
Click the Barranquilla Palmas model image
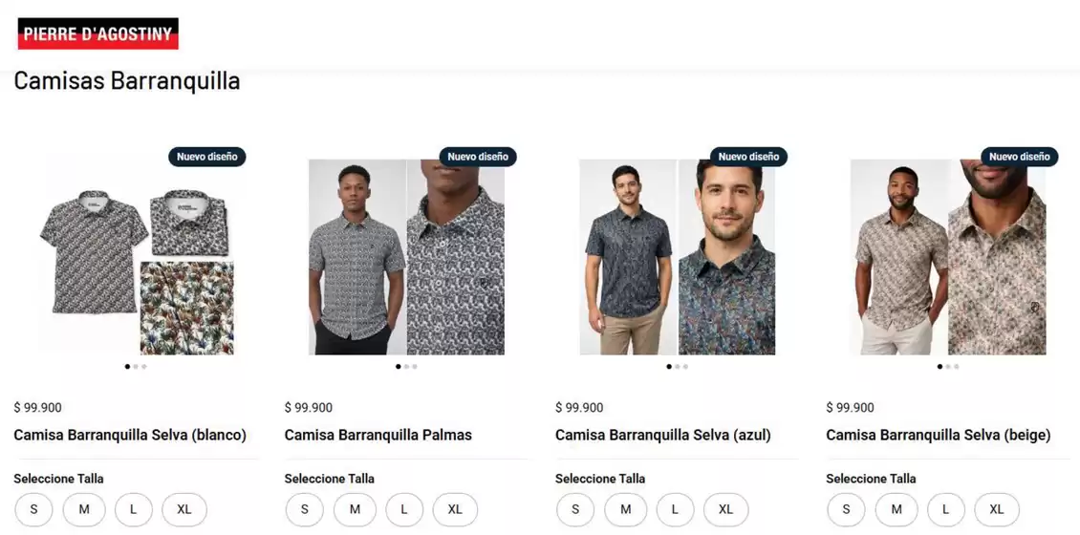(x=406, y=258)
